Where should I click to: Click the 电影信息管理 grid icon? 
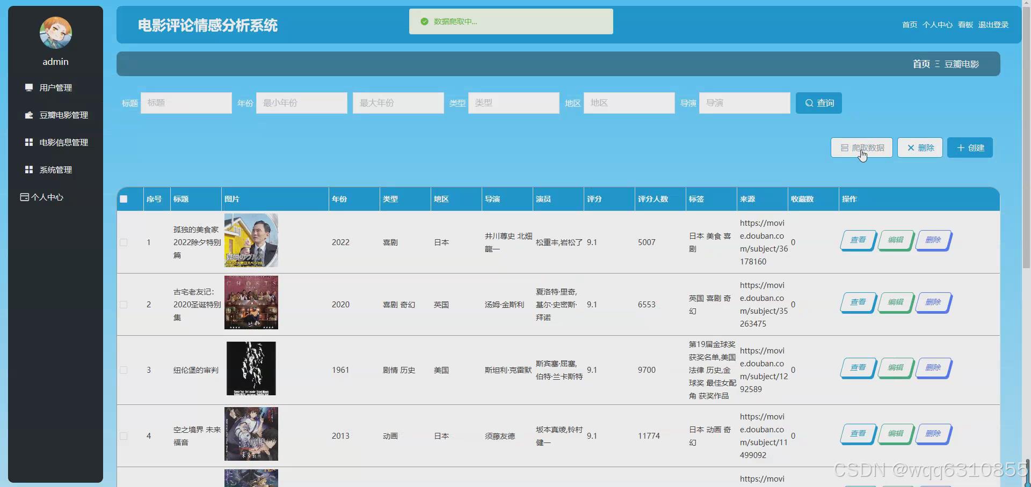(29, 142)
